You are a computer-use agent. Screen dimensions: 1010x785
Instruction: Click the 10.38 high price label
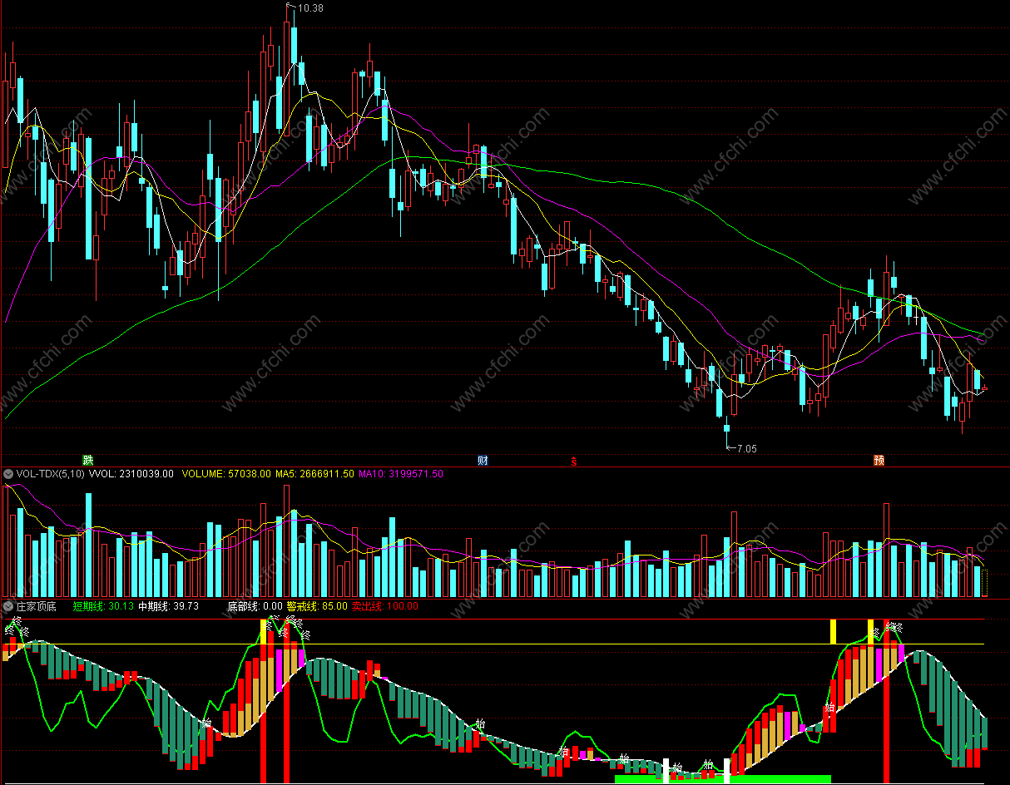coord(309,7)
